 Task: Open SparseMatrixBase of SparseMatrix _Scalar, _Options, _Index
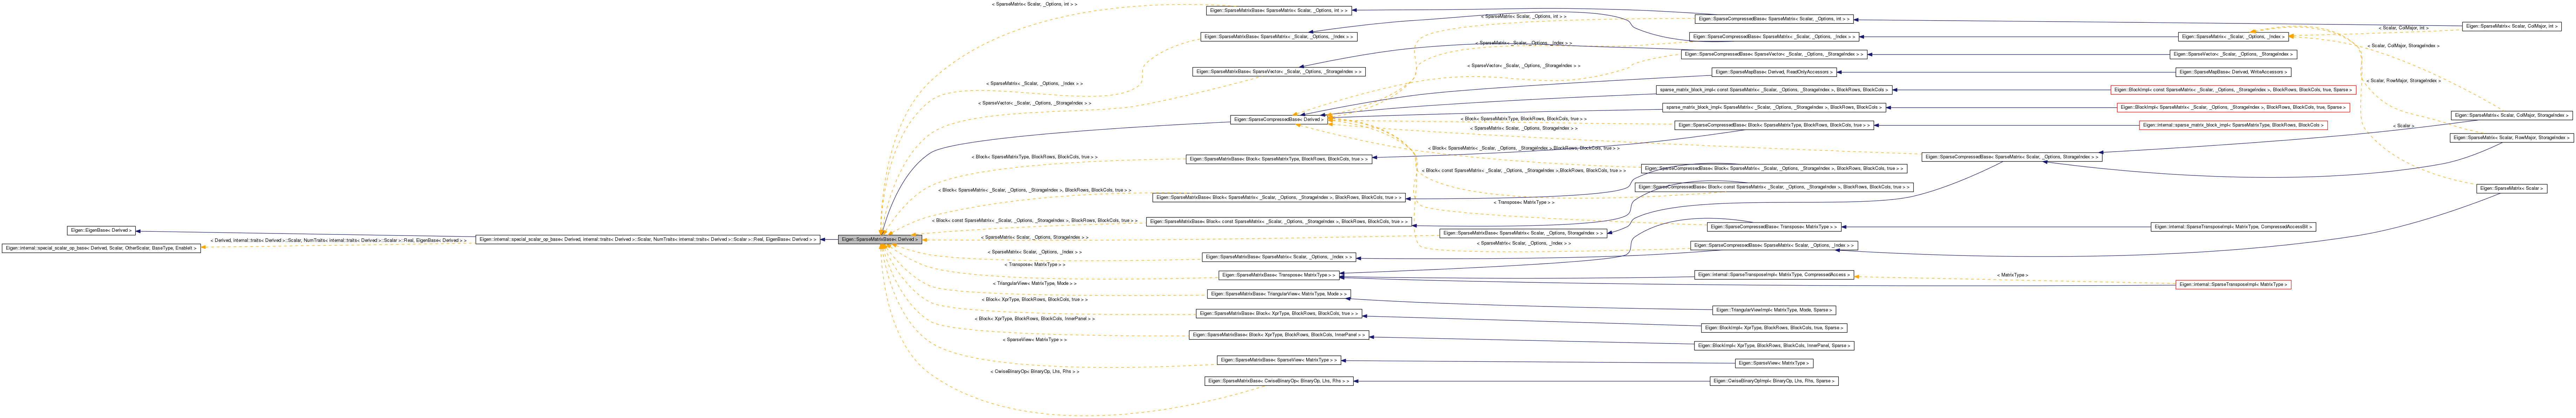click(x=1279, y=37)
